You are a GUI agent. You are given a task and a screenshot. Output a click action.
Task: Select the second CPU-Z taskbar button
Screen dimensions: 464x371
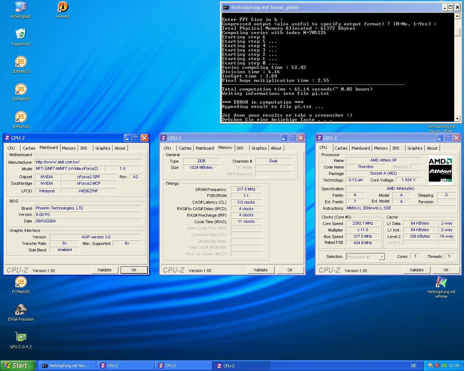[x=183, y=366]
